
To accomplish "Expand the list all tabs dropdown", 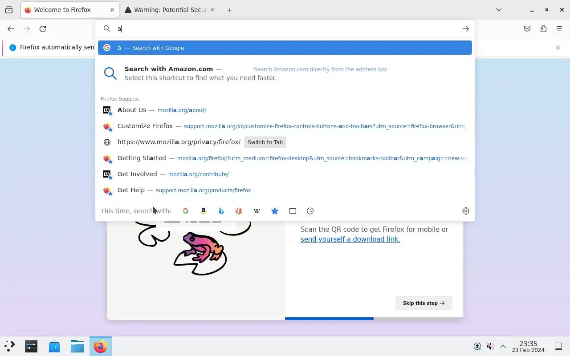I will point(499,10).
